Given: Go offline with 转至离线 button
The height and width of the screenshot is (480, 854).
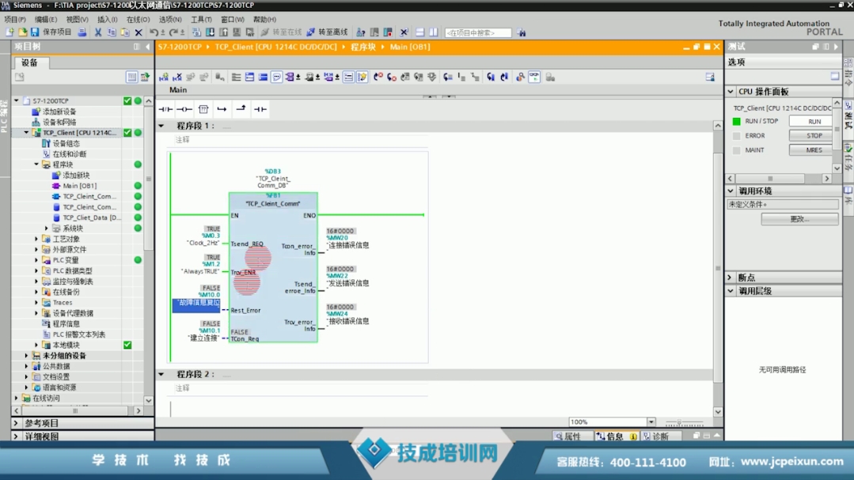Looking at the screenshot, I should [x=327, y=32].
